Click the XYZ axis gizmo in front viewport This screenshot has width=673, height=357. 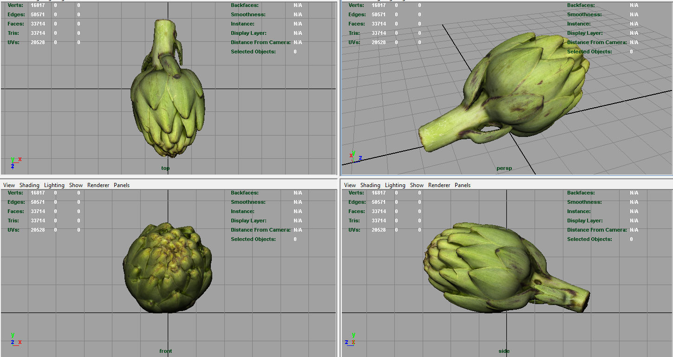16,339
